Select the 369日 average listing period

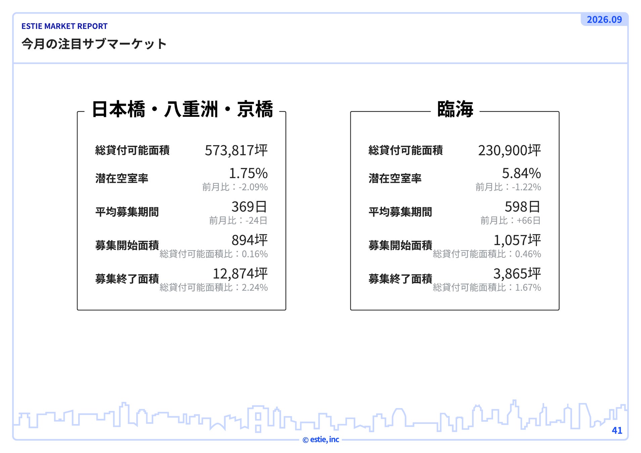coord(249,207)
